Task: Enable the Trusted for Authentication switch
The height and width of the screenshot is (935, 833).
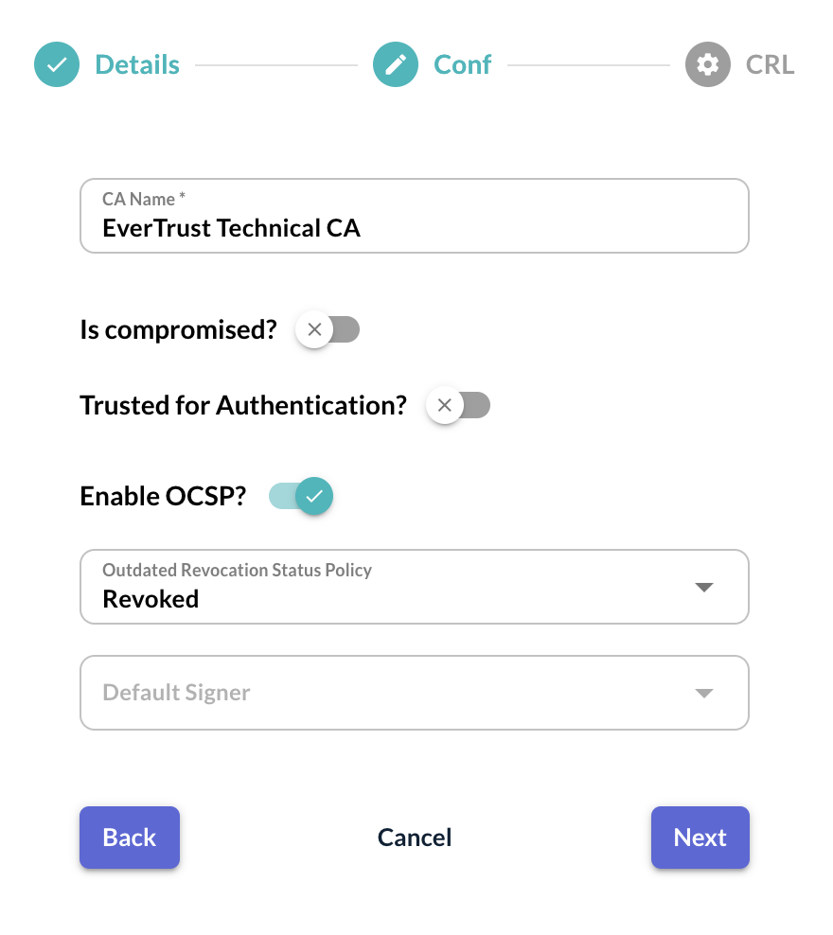Action: point(458,406)
